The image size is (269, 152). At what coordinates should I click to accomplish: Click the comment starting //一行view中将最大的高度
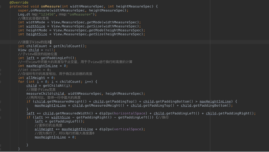[x=75, y=62]
